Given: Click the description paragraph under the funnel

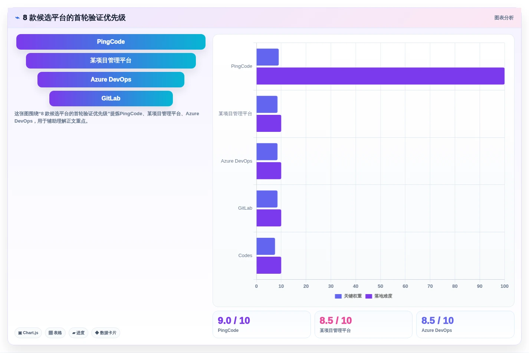Looking at the screenshot, I should (107, 117).
